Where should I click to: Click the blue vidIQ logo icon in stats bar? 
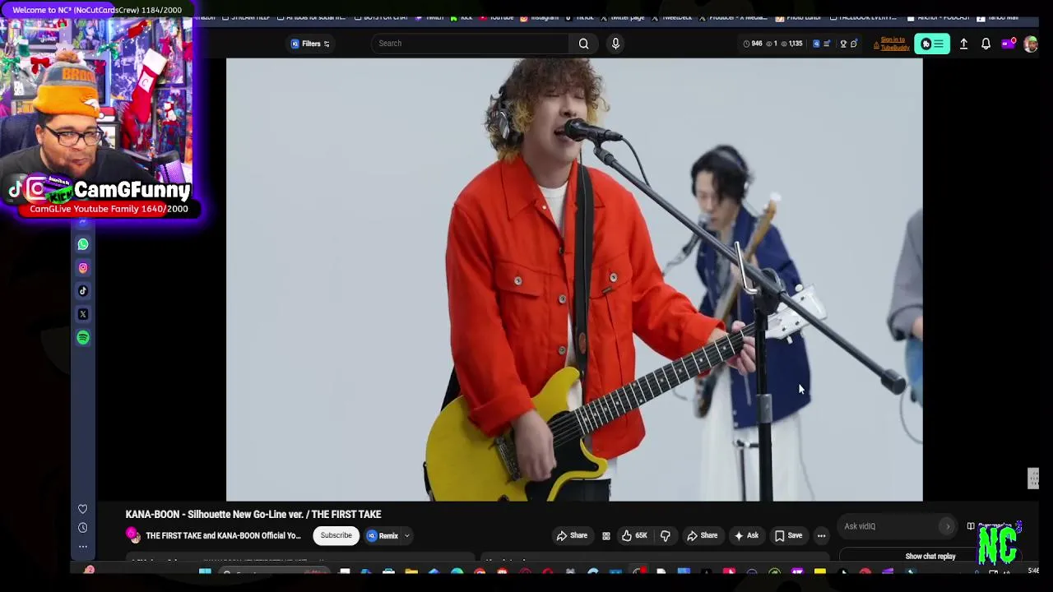point(816,44)
